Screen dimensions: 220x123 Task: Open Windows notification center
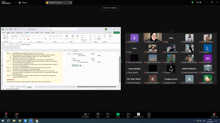216,121
